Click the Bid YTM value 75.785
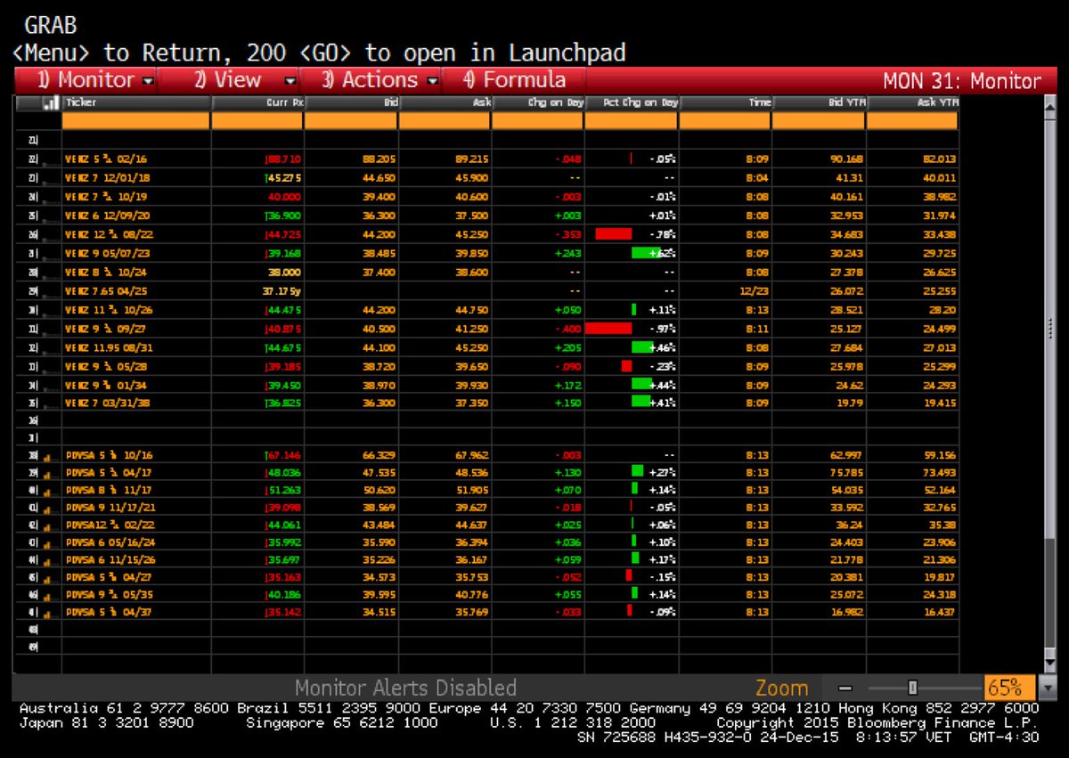Viewport: 1069px width, 758px height. click(848, 472)
